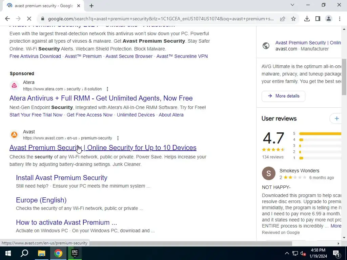Click the horizontal scrollbar right arrow
Screen dimensions: 347x260
[338, 243]
